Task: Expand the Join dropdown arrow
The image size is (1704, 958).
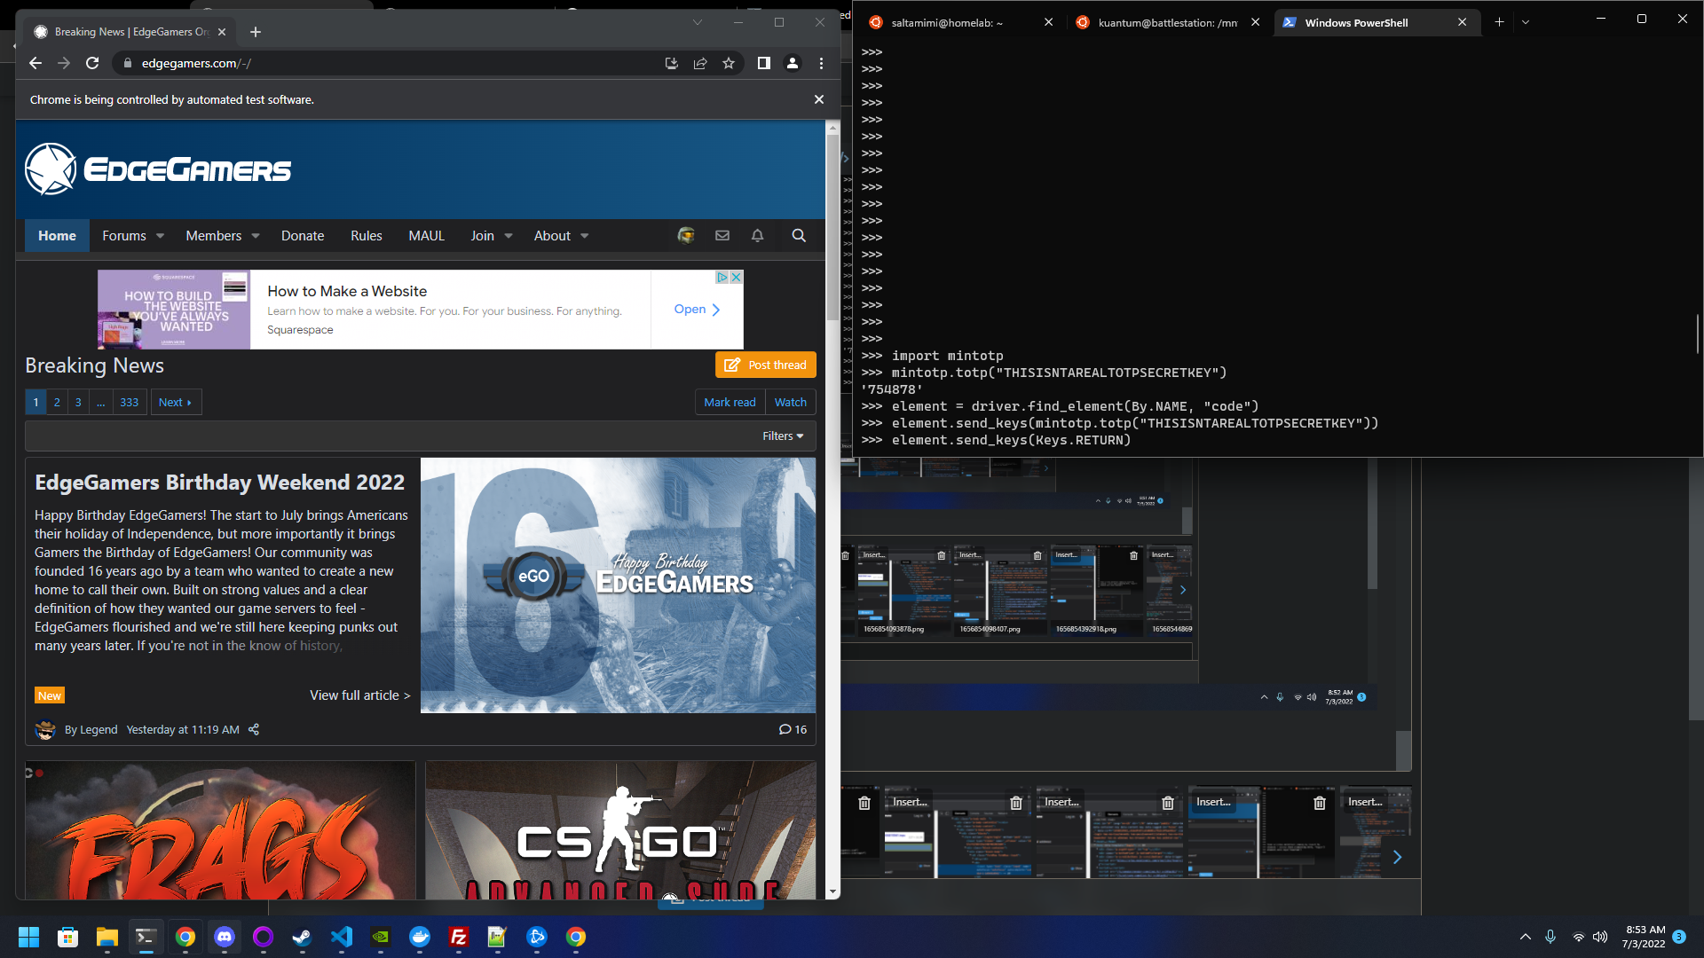Action: tap(509, 236)
